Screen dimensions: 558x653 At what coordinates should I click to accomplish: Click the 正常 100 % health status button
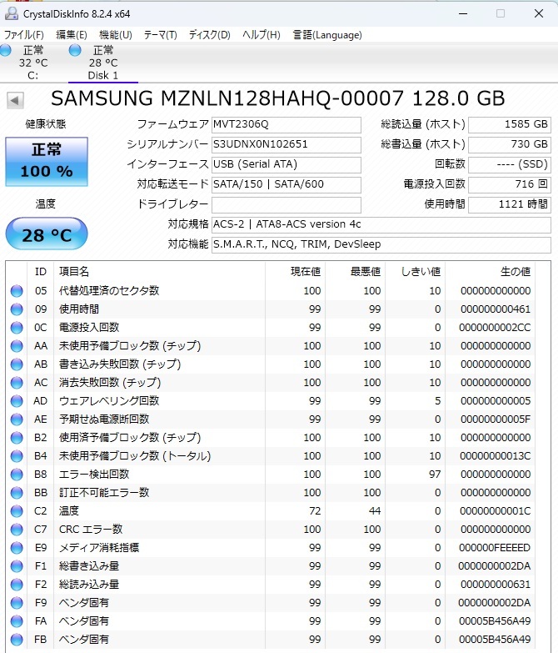coord(47,161)
